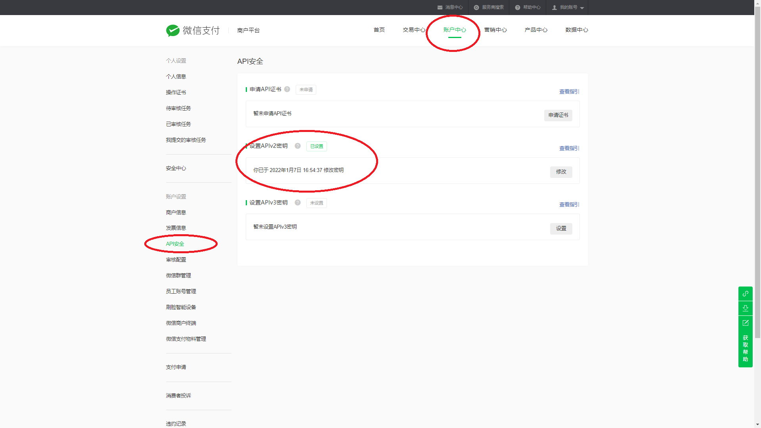Open 操作证书 in sidebar

(176, 92)
